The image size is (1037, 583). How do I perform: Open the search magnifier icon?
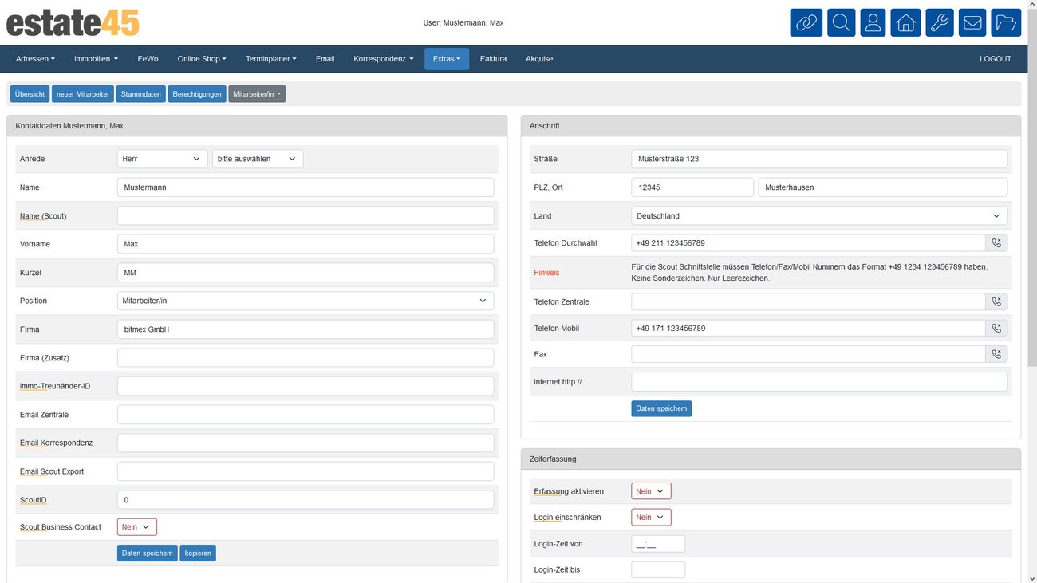pos(841,22)
